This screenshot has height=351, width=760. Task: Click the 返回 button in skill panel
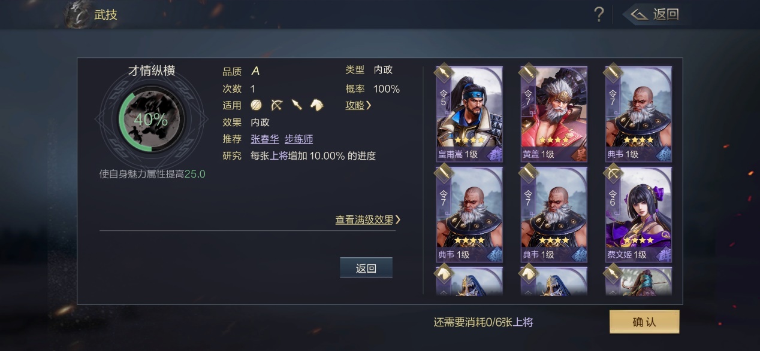[366, 268]
